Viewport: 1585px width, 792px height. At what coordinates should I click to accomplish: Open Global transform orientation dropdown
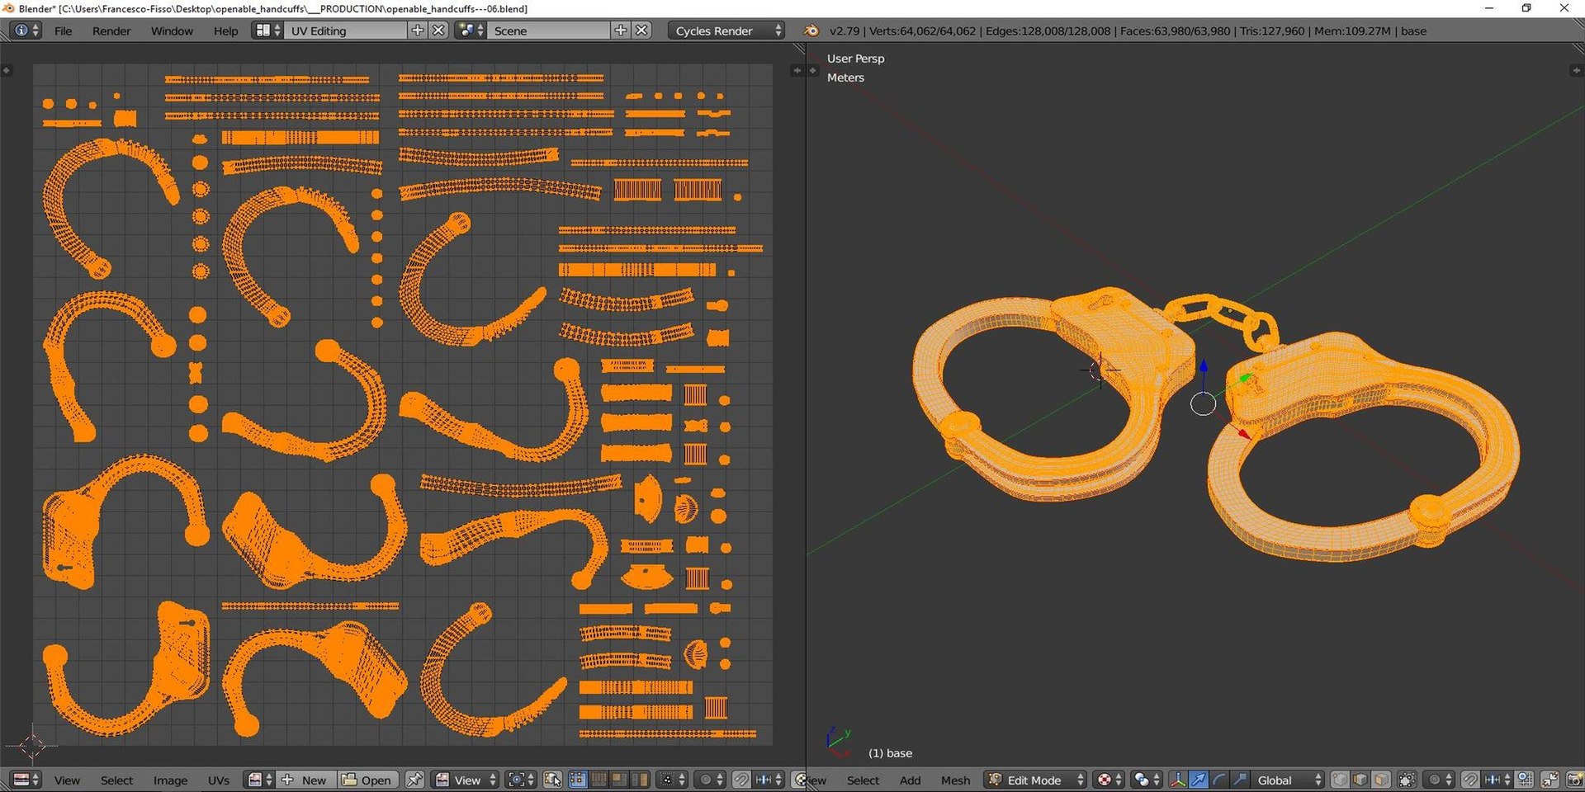click(1288, 780)
